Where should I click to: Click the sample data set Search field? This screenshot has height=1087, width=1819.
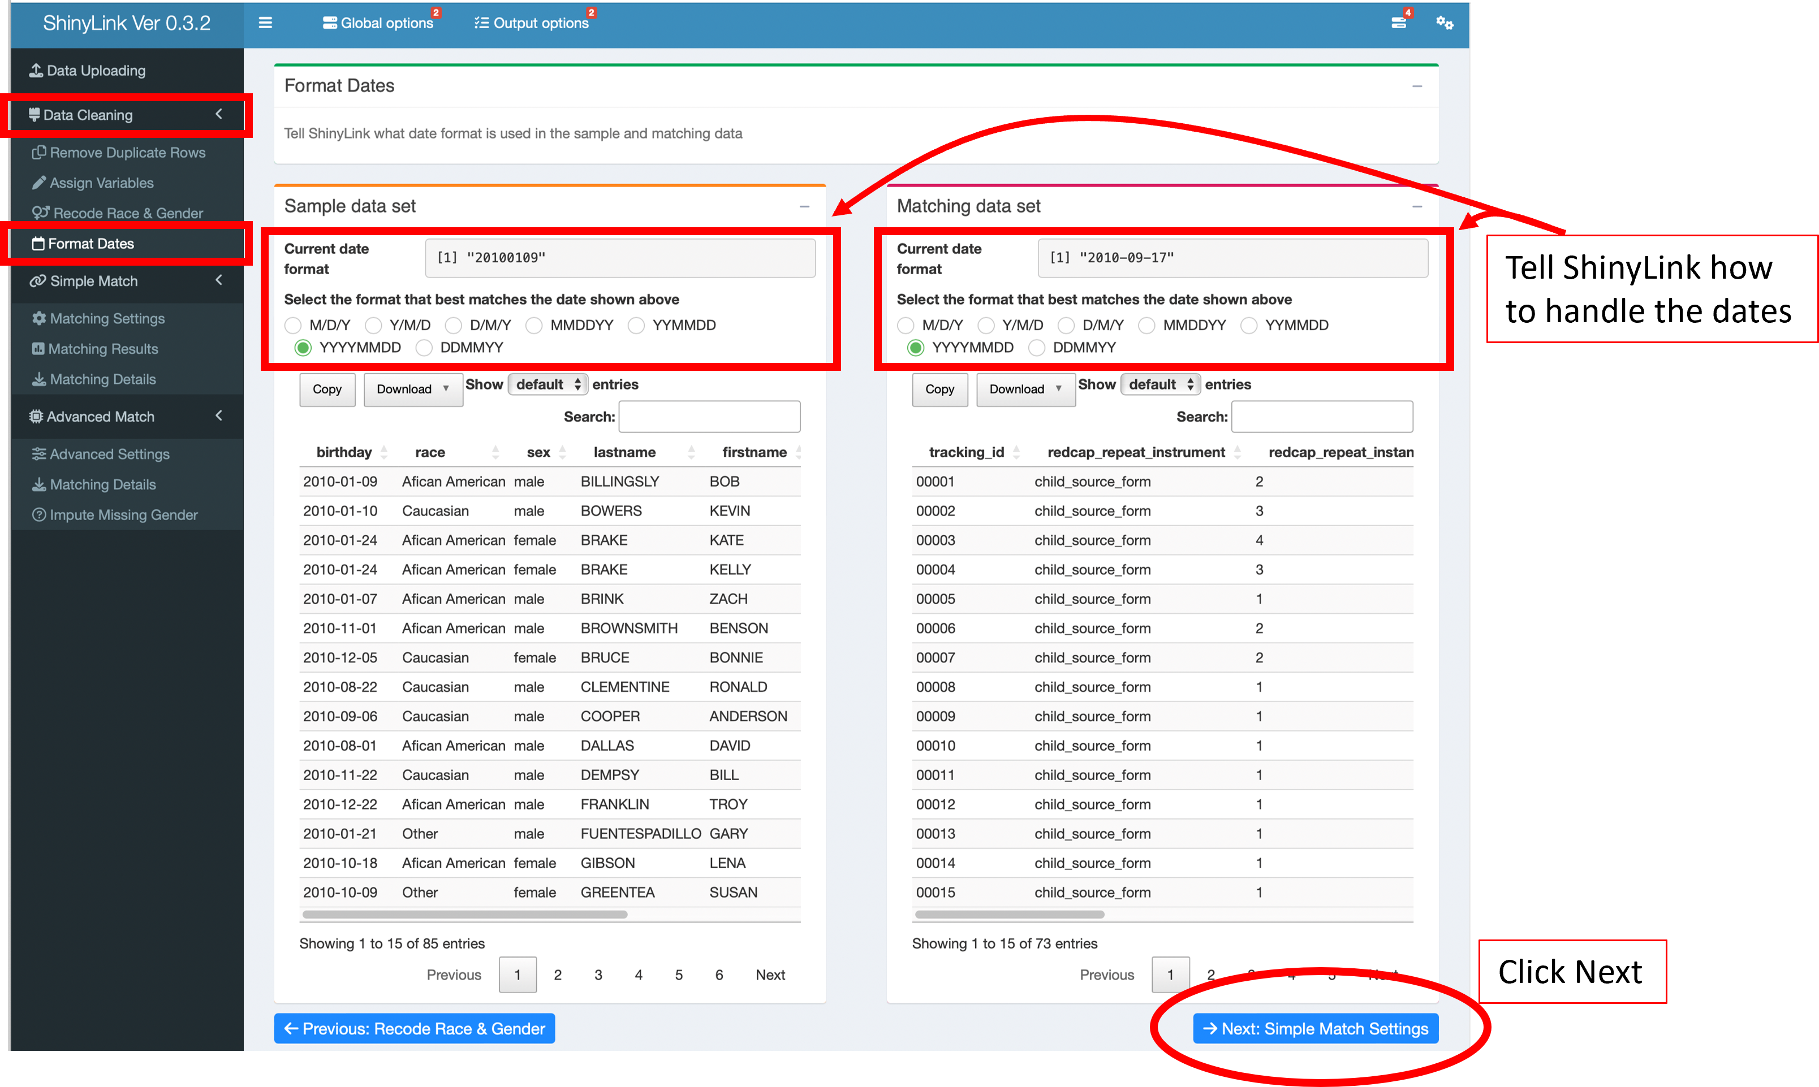click(x=709, y=417)
